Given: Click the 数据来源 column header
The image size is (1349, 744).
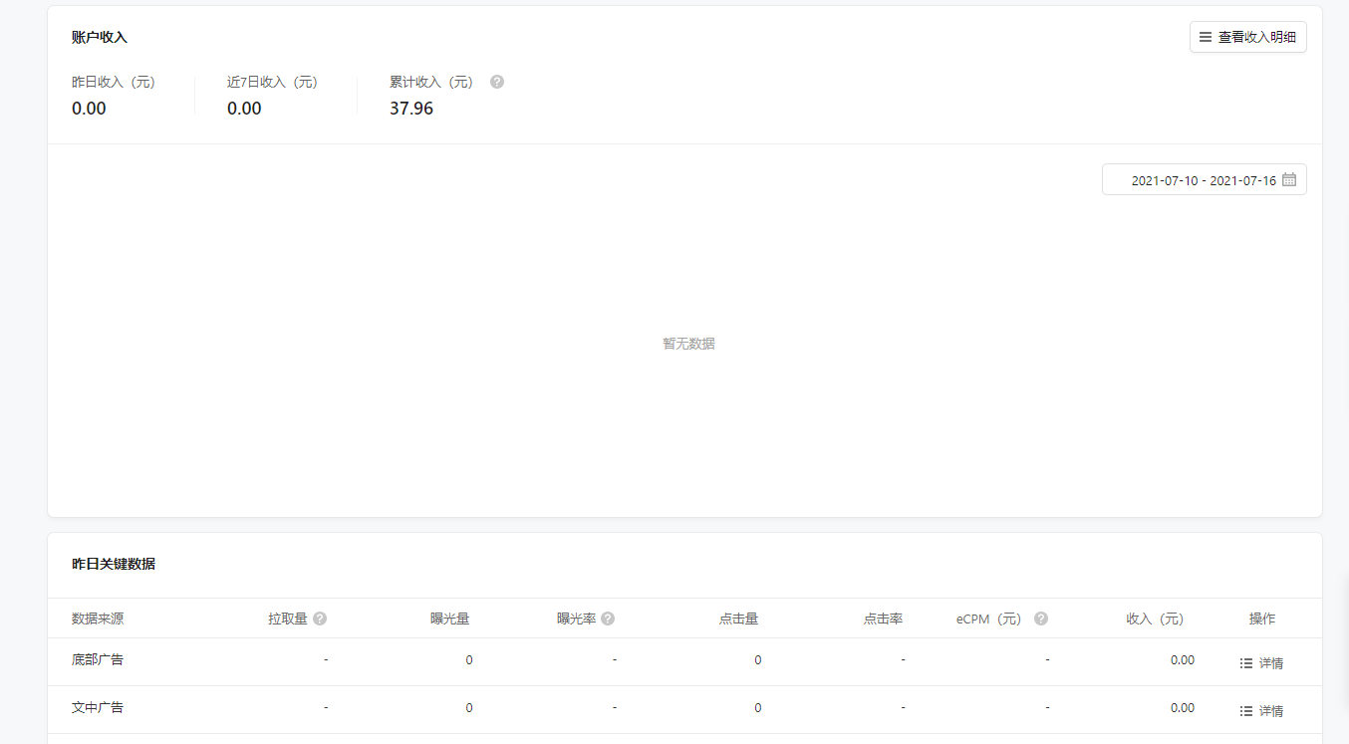Looking at the screenshot, I should [98, 619].
